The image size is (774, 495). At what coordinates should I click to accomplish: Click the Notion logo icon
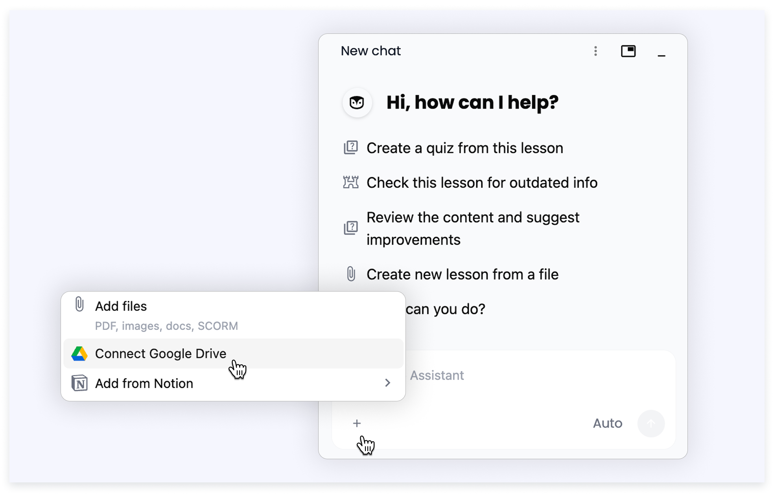[x=79, y=383]
